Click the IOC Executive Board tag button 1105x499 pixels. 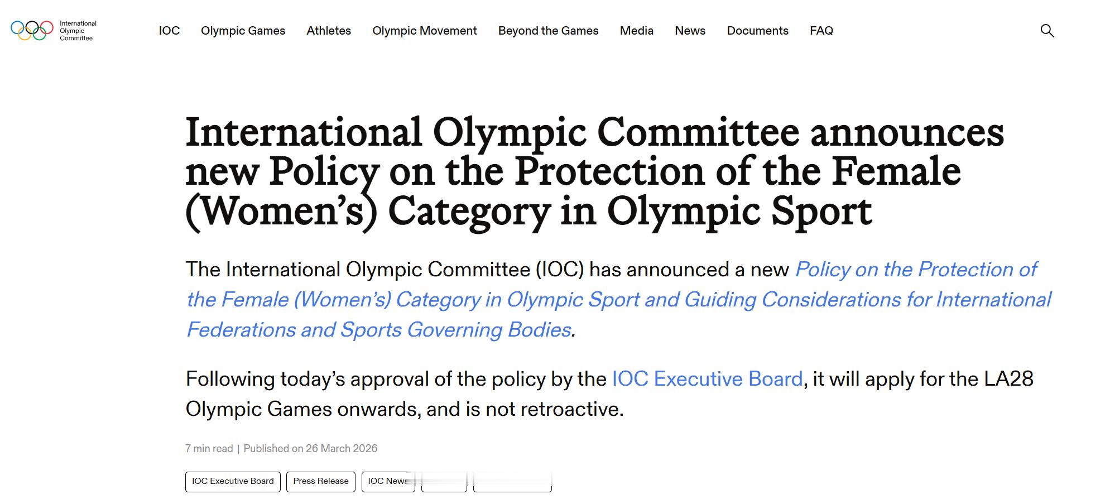[x=233, y=482]
